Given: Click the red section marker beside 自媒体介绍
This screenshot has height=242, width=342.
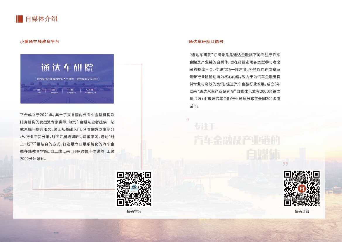Looking at the screenshot, I should [x=19, y=19].
